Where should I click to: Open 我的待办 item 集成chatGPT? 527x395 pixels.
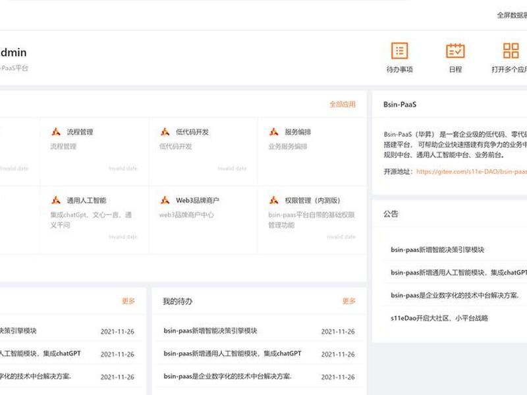click(233, 354)
